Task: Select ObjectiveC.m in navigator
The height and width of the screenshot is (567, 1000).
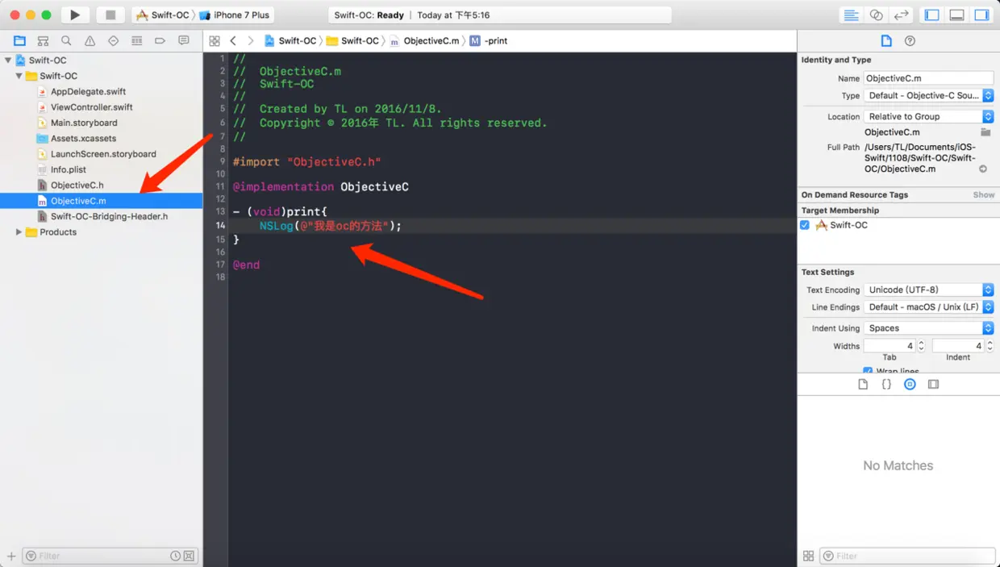Action: click(x=101, y=201)
